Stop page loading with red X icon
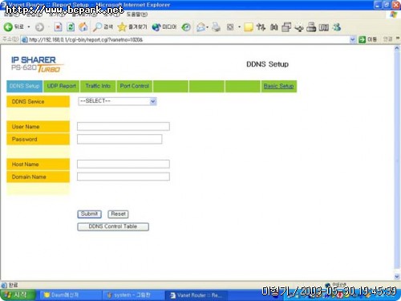 coord(58,27)
